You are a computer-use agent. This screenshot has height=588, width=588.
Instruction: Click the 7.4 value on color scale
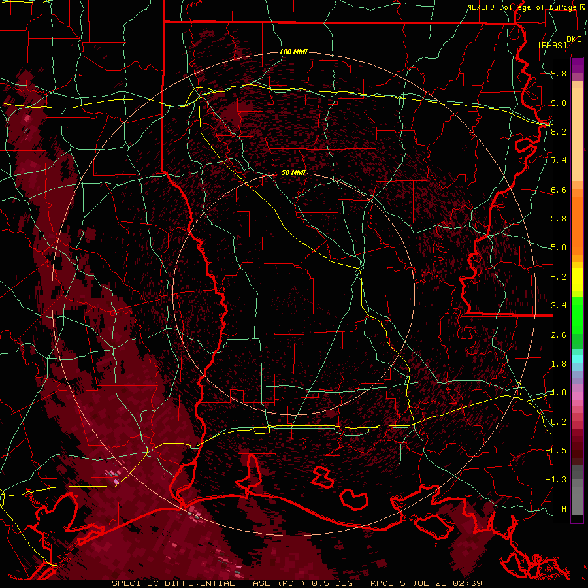pyautogui.click(x=559, y=161)
